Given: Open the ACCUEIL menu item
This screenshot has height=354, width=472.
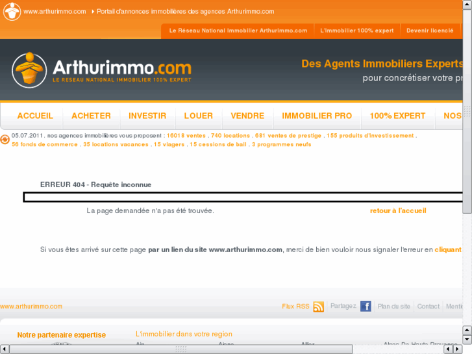Looking at the screenshot, I should (x=35, y=116).
